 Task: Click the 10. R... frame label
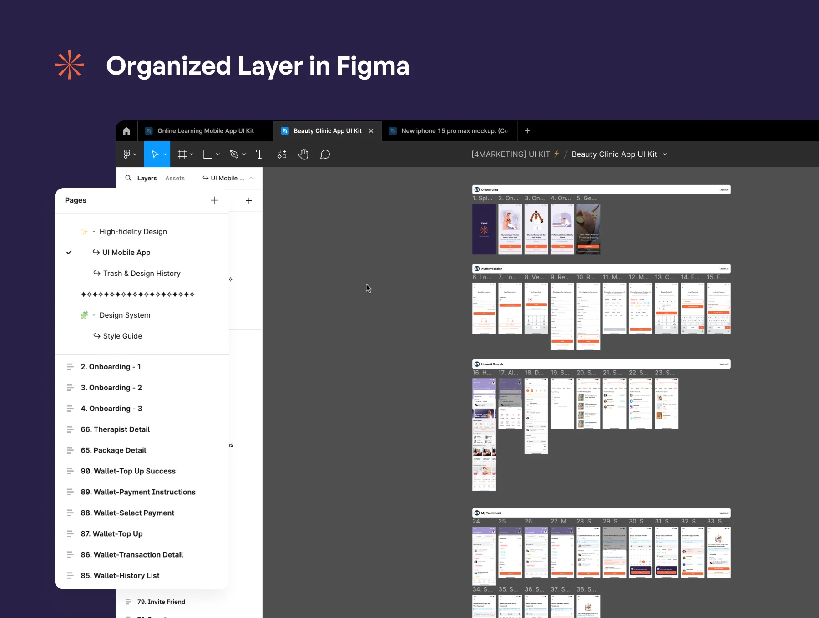(586, 277)
